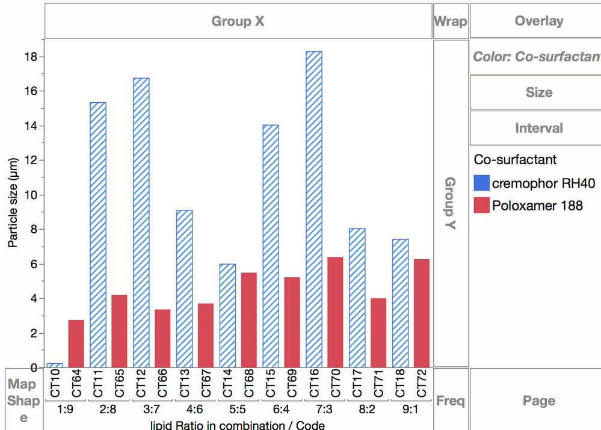Click the Group X drop zone
The height and width of the screenshot is (430, 601).
[238, 21]
